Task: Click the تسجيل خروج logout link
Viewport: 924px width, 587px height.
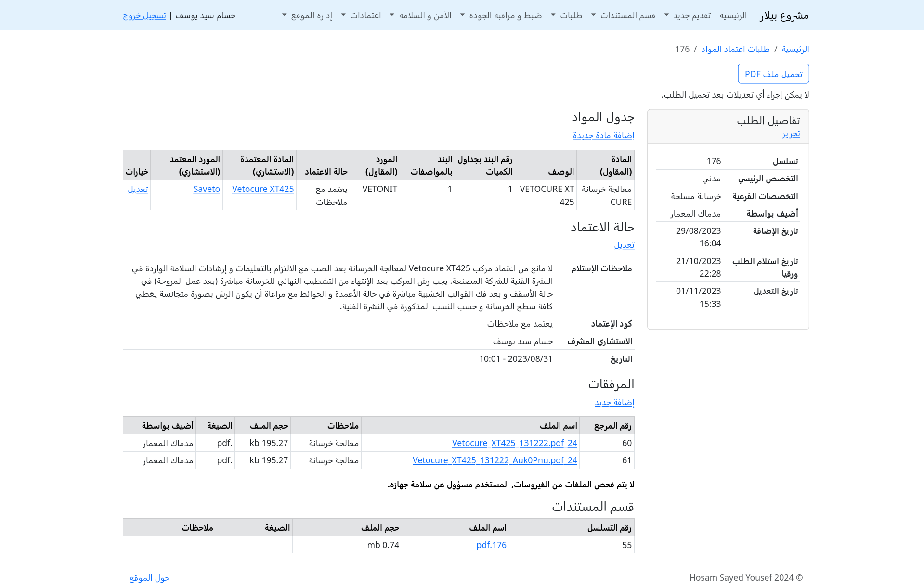Action: [x=144, y=15]
